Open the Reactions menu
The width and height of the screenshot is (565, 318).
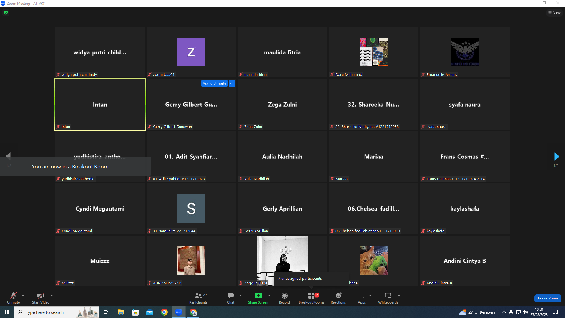(x=338, y=298)
